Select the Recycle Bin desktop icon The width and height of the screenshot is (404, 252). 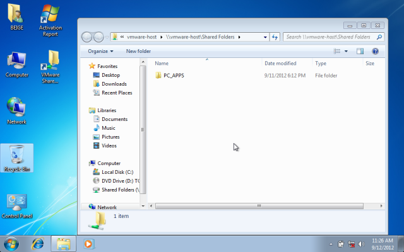17,158
